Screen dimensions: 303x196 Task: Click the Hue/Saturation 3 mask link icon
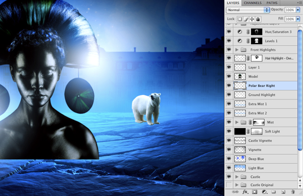[248, 32]
